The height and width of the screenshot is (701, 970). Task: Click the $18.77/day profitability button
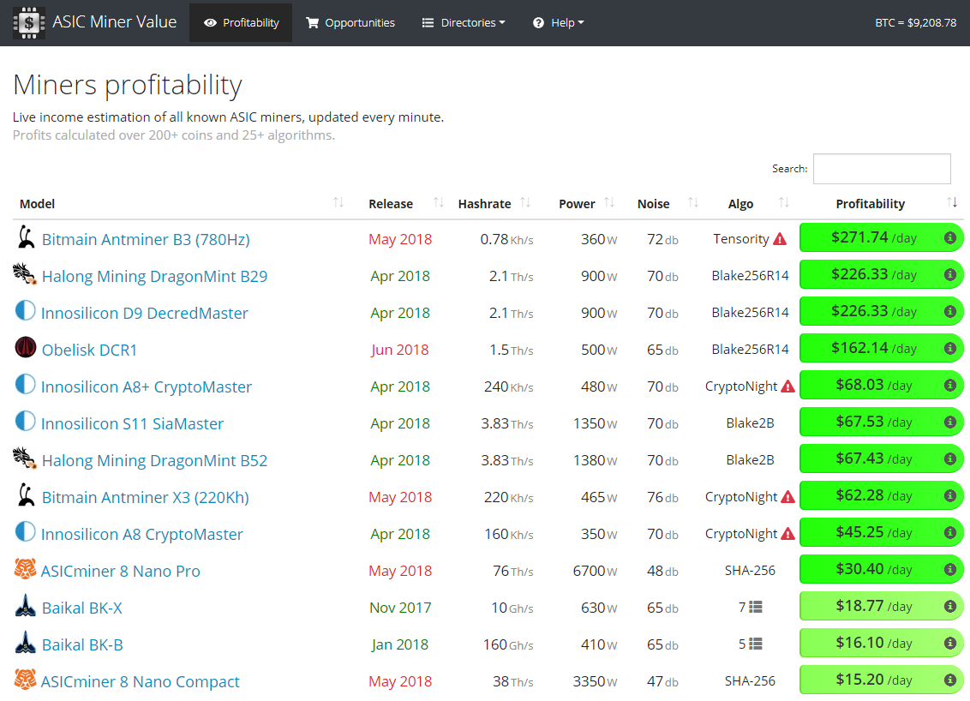click(x=882, y=607)
